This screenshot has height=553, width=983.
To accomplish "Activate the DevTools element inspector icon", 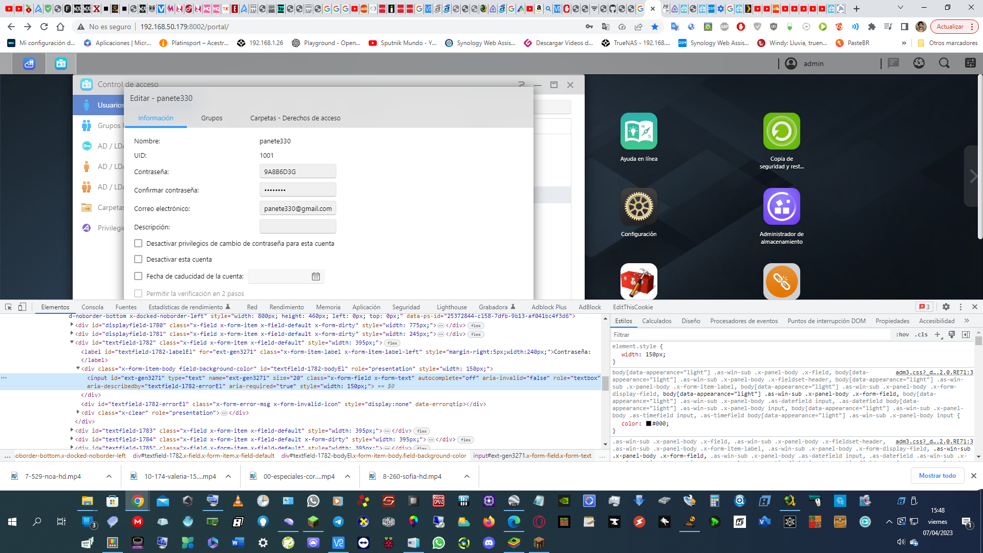I will [9, 307].
